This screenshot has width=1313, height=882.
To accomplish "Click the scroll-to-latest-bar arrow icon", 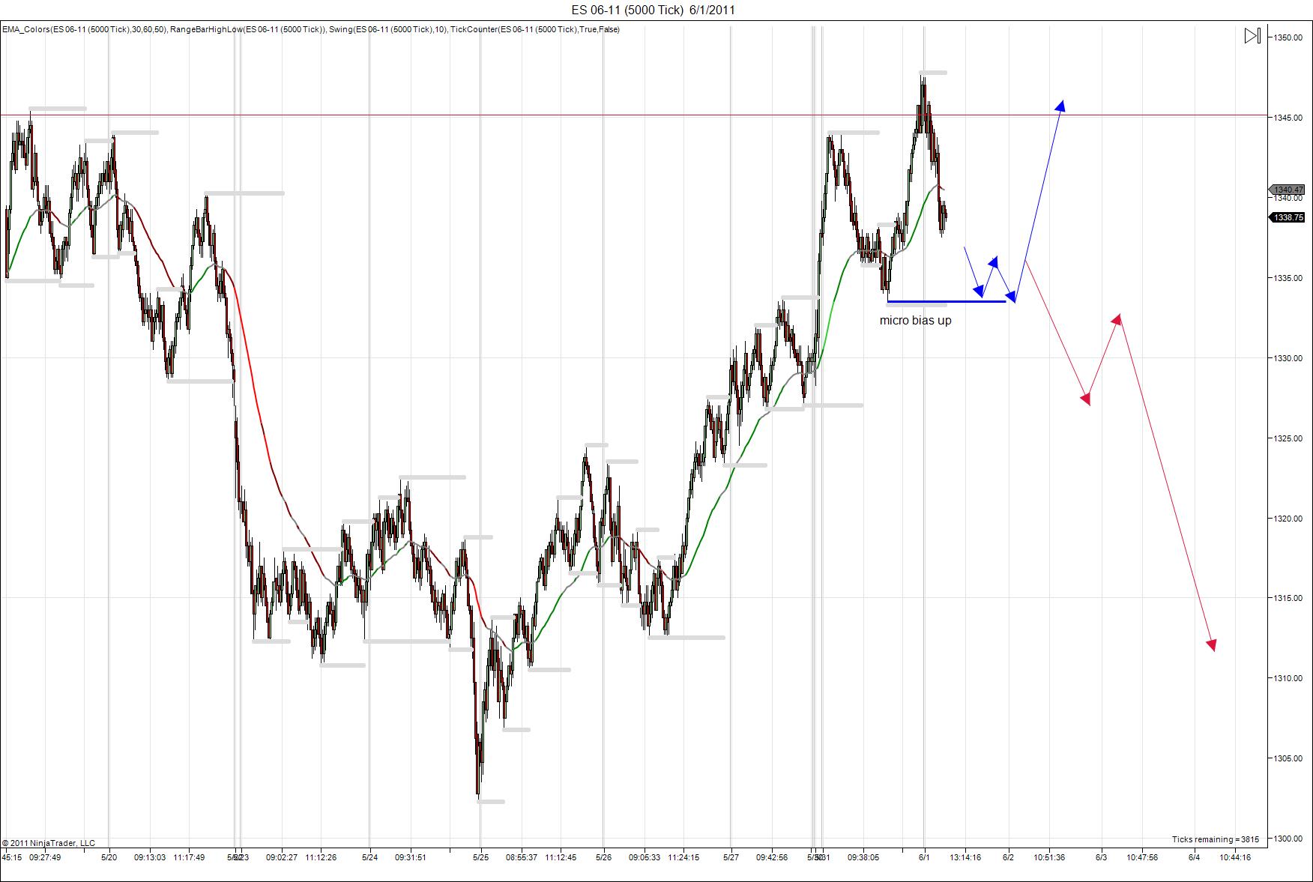I will coord(1252,36).
